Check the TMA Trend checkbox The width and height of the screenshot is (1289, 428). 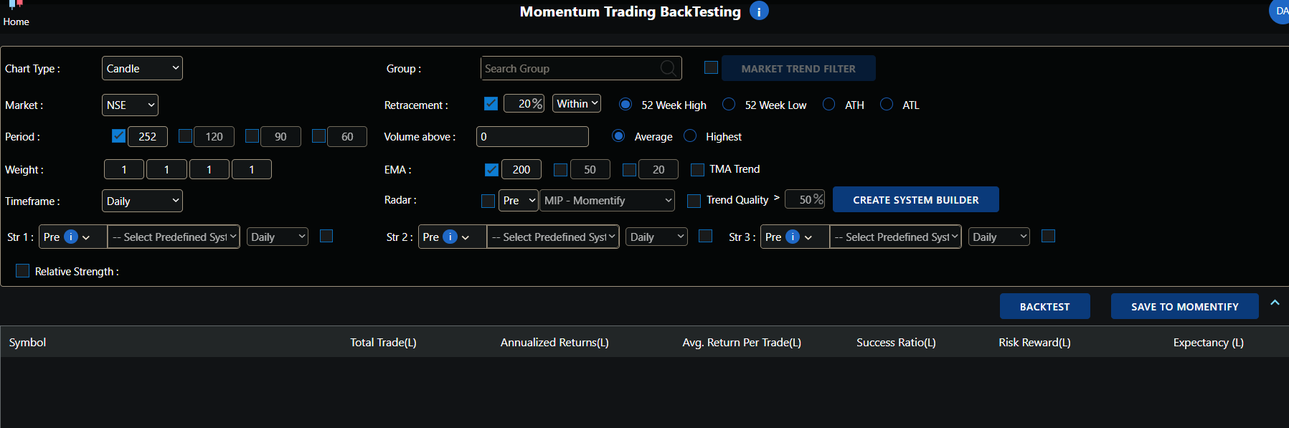pyautogui.click(x=697, y=169)
